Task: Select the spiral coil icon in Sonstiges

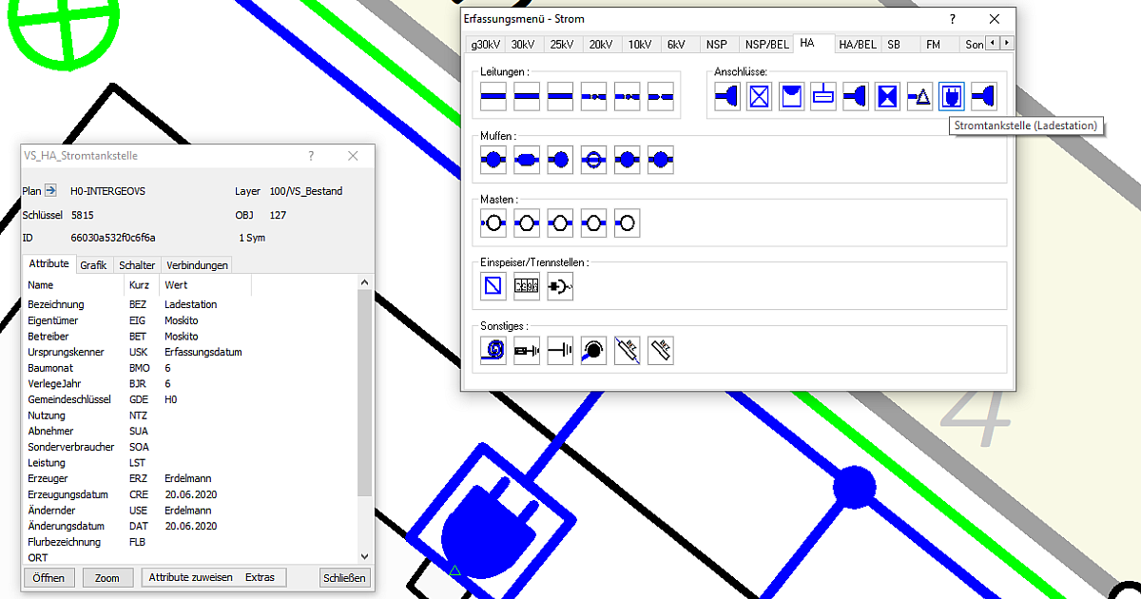Action: 493,351
